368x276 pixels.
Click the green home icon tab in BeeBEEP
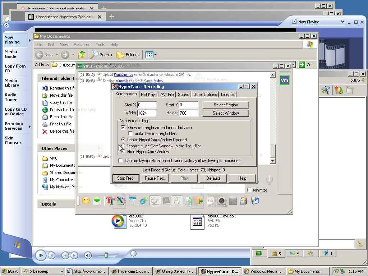coord(259,253)
